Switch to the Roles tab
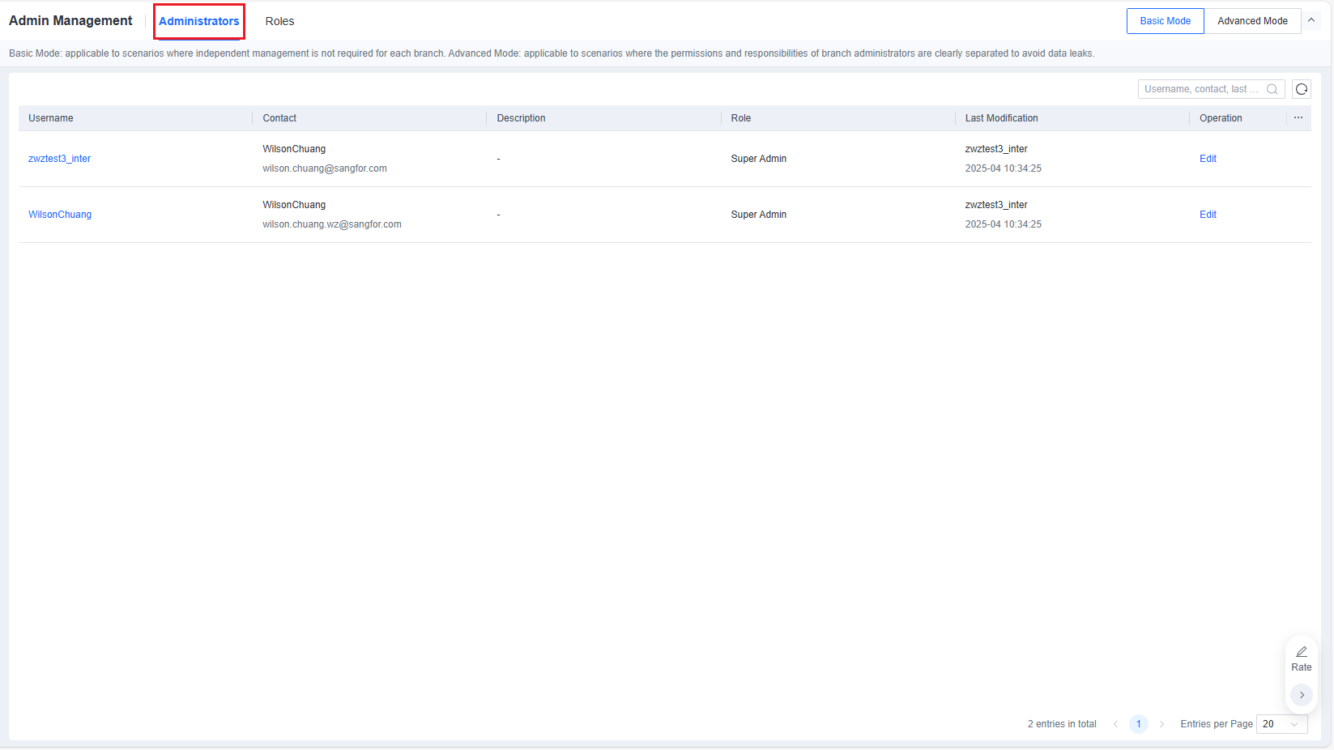Viewport: 1334px width, 750px height. (279, 21)
